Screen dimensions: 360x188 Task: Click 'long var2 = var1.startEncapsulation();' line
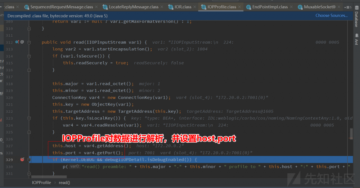(x=102, y=49)
